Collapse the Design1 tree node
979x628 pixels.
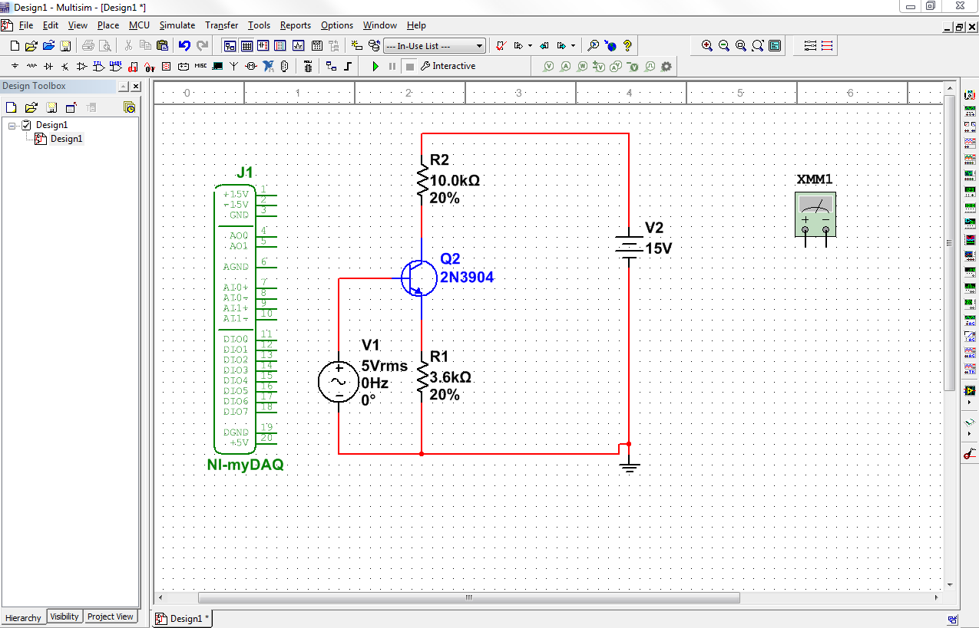[x=12, y=125]
